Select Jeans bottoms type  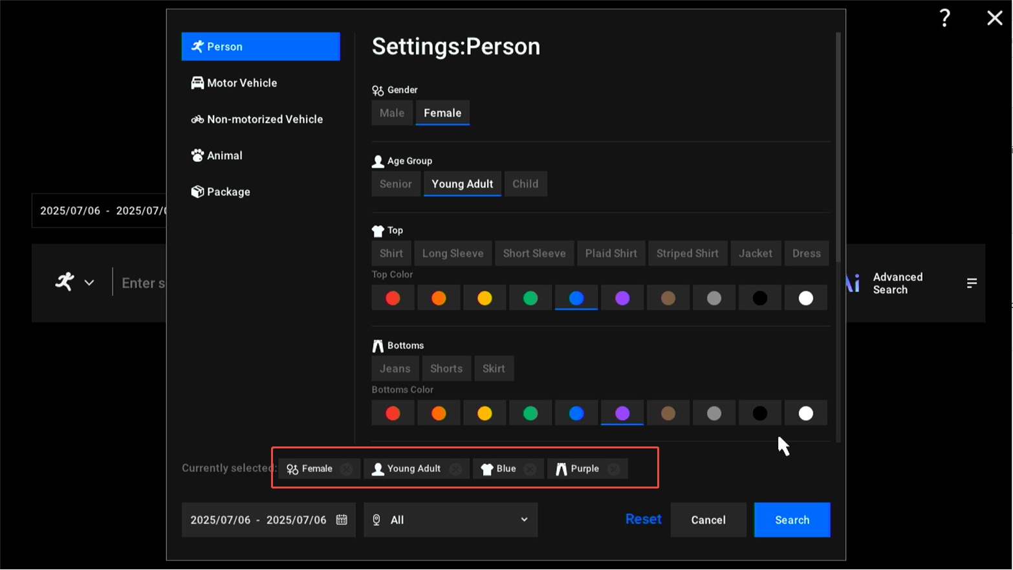point(395,369)
